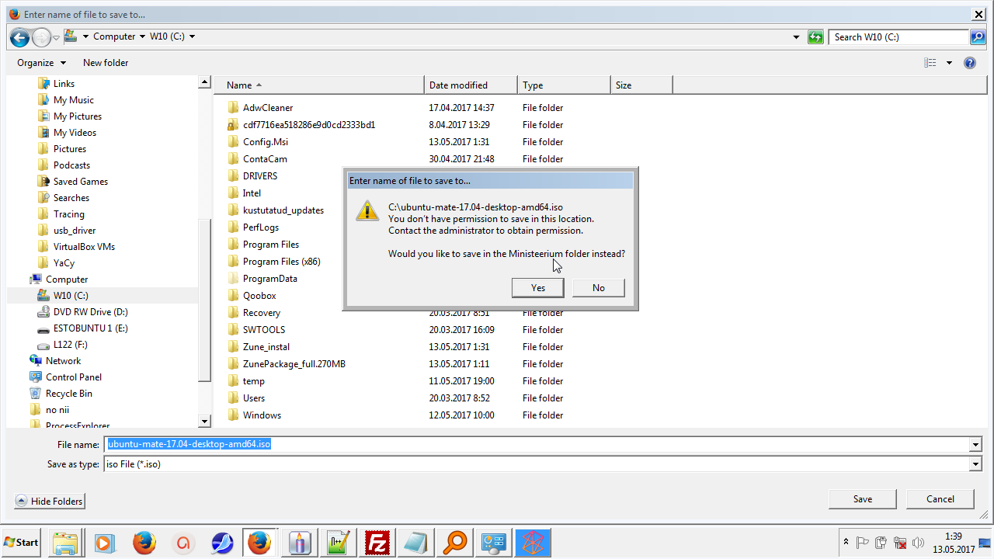Click New folder in the toolbar
The height and width of the screenshot is (559, 994).
pyautogui.click(x=106, y=63)
